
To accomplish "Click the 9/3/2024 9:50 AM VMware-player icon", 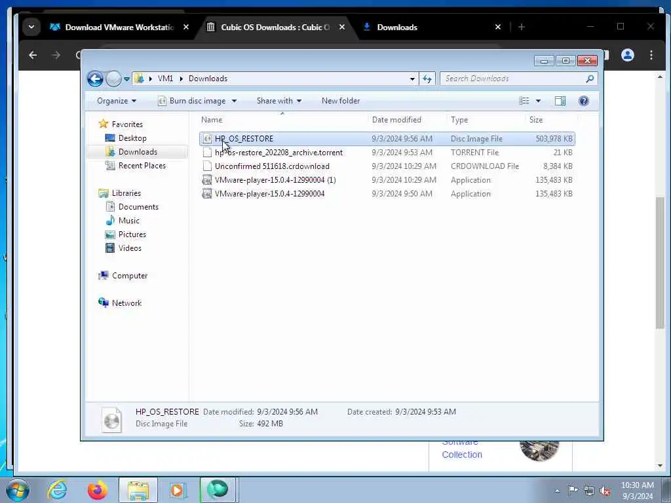I will tap(207, 194).
